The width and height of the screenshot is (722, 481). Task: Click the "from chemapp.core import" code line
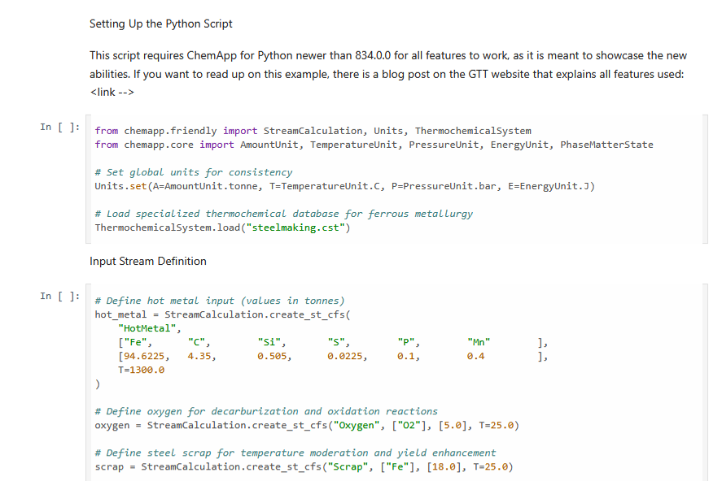point(374,145)
